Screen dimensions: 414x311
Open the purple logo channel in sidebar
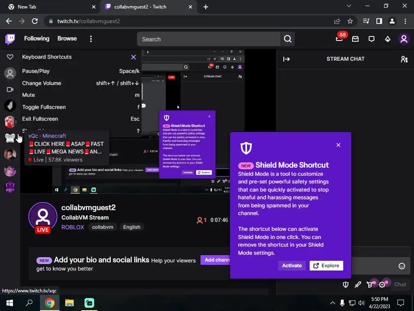[x=10, y=187]
